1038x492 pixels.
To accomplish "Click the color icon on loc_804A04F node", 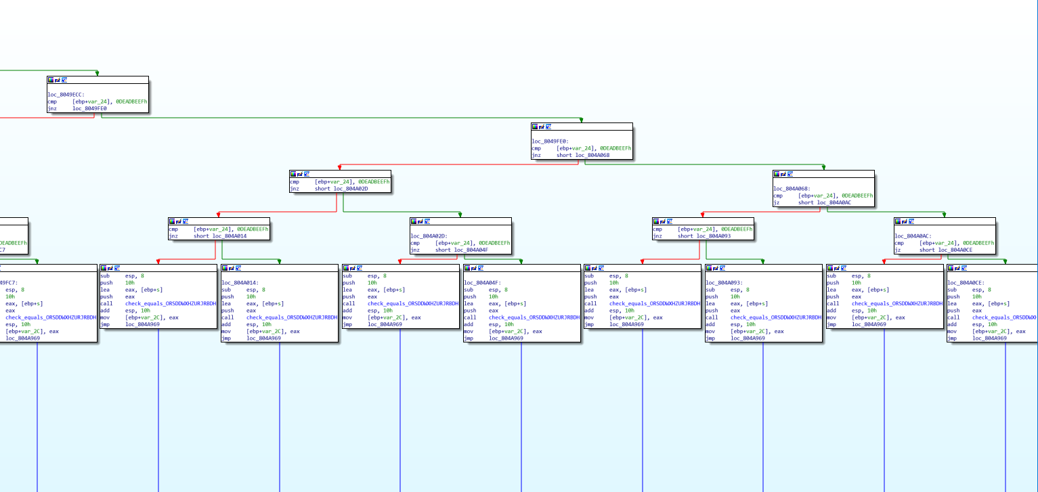I will 467,268.
